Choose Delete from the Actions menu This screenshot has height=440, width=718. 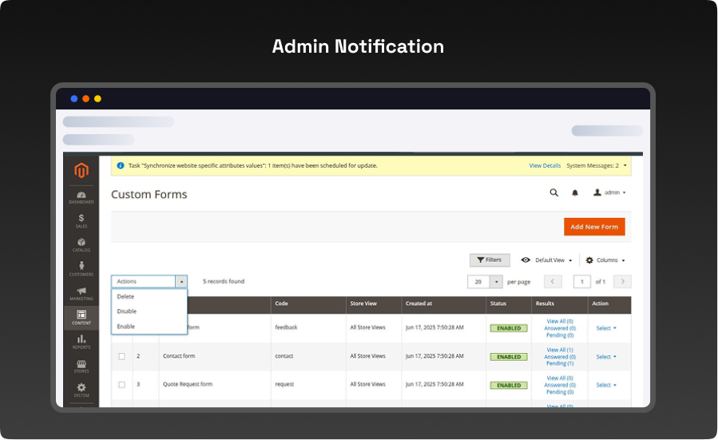pyautogui.click(x=125, y=296)
